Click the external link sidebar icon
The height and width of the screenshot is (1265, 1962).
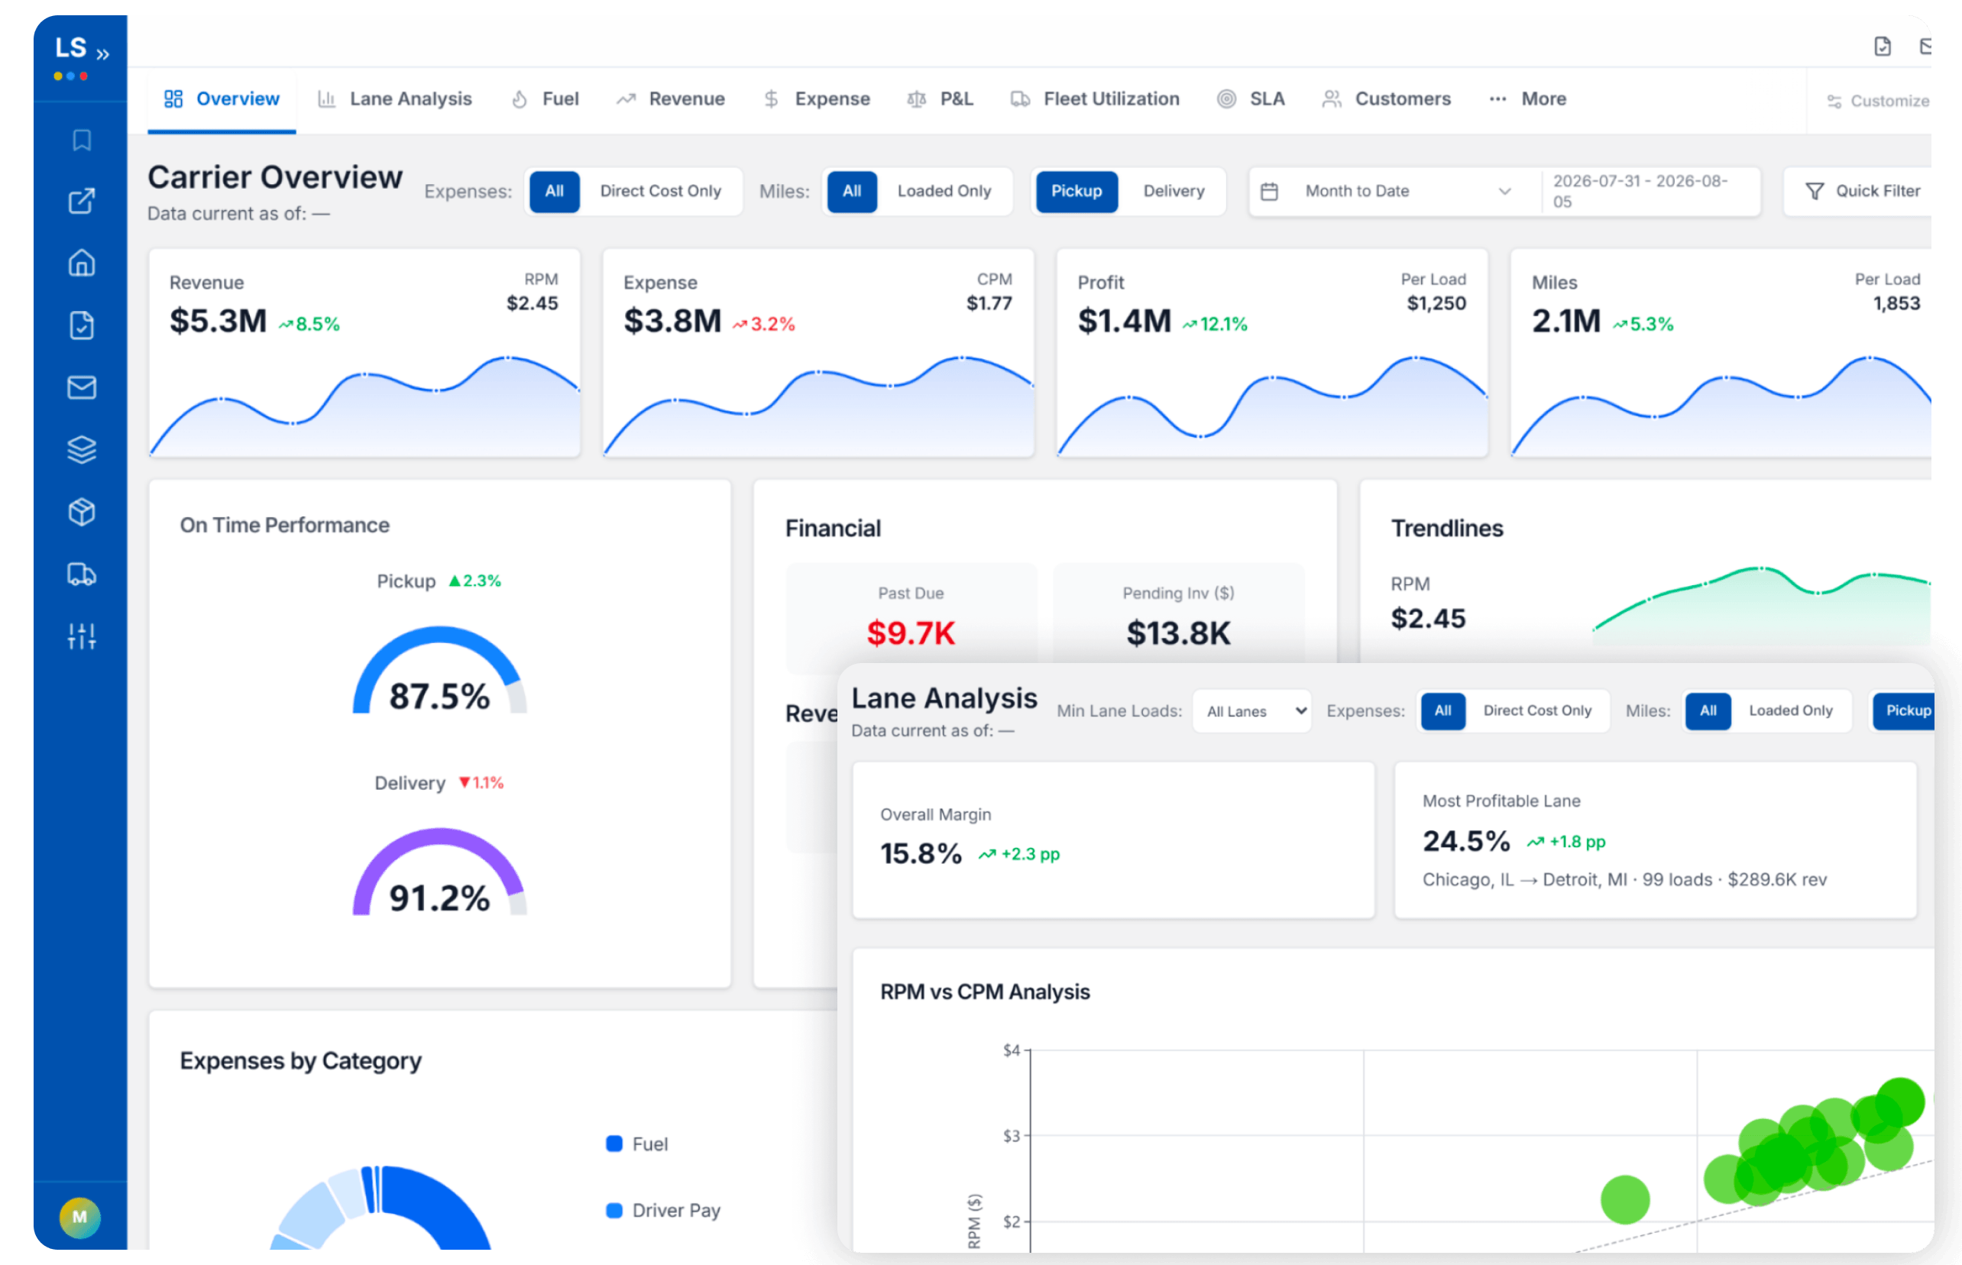pos(81,201)
